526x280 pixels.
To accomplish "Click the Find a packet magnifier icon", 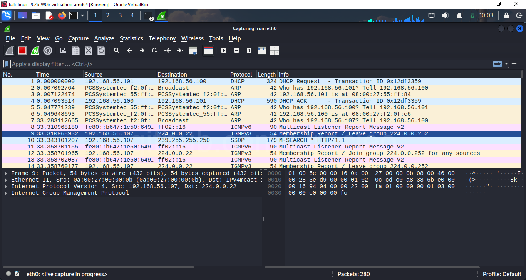I will tap(117, 50).
